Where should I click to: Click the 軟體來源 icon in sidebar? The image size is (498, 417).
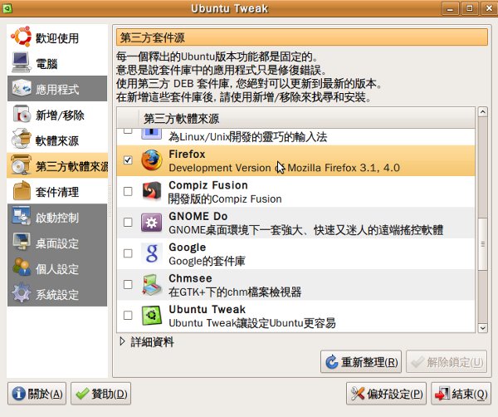21,139
